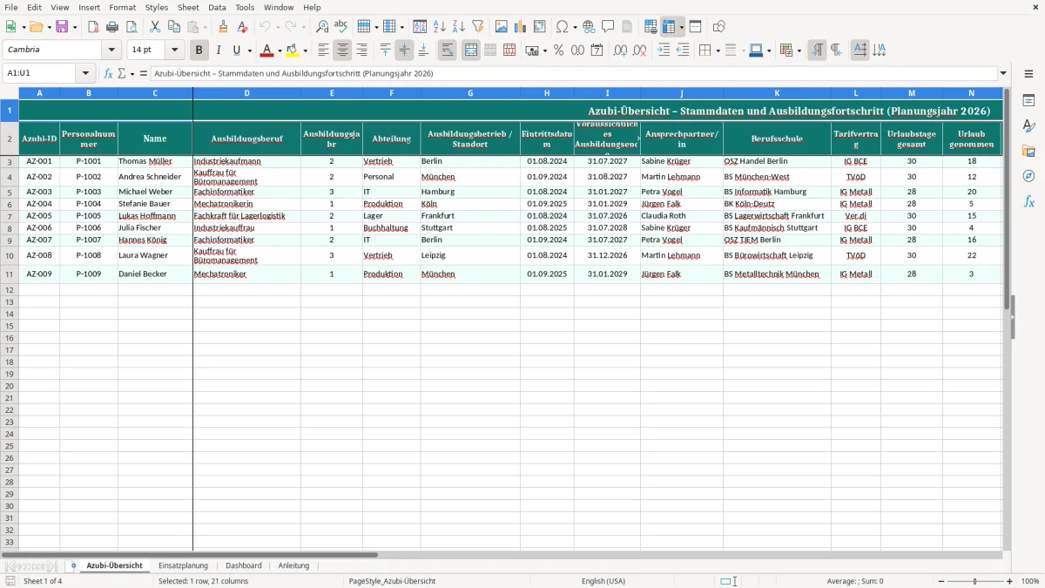Switch to the Anleitung sheet tab
This screenshot has width=1045, height=588.
coord(293,565)
